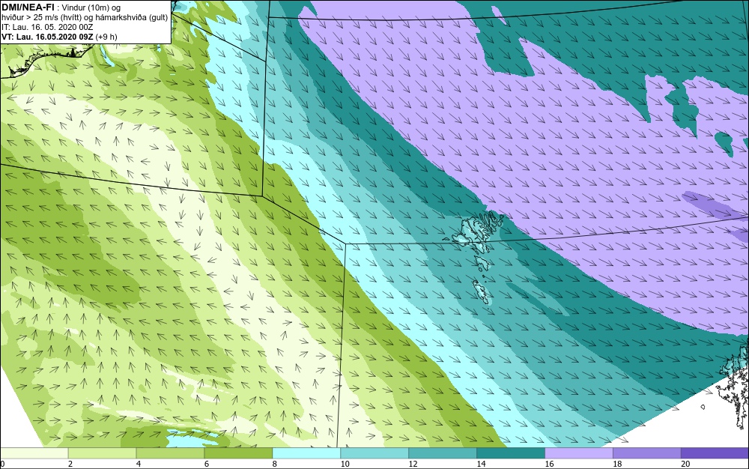Image resolution: width=749 pixels, height=469 pixels.
Task: Click the 10–12 m/s turquoise legend swatch
Action: pos(374,453)
